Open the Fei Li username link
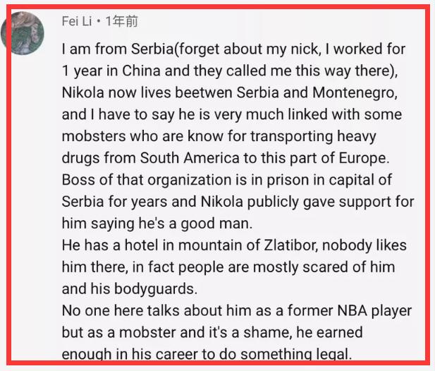435x371 pixels. pyautogui.click(x=77, y=22)
